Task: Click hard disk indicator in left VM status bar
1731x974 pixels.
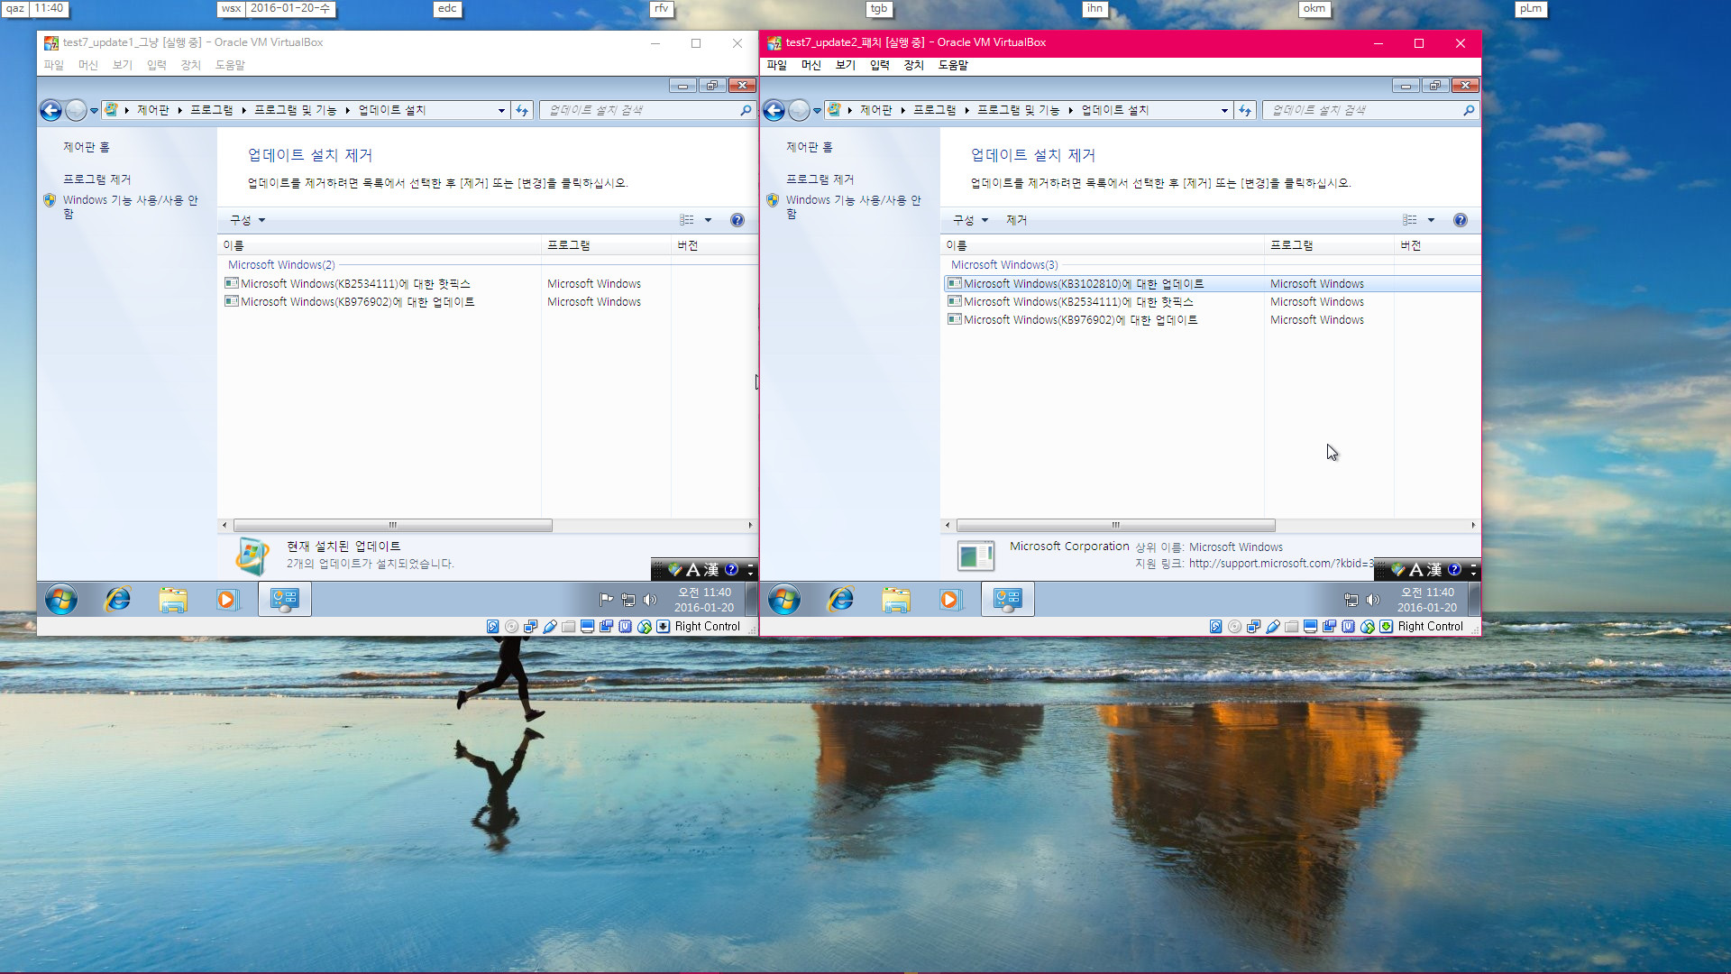Action: (x=493, y=627)
